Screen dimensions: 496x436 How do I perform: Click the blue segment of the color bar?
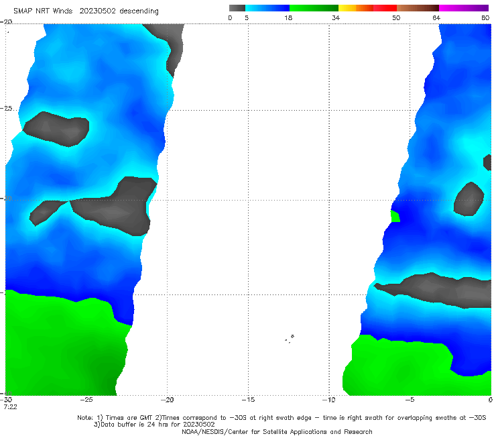click(267, 8)
